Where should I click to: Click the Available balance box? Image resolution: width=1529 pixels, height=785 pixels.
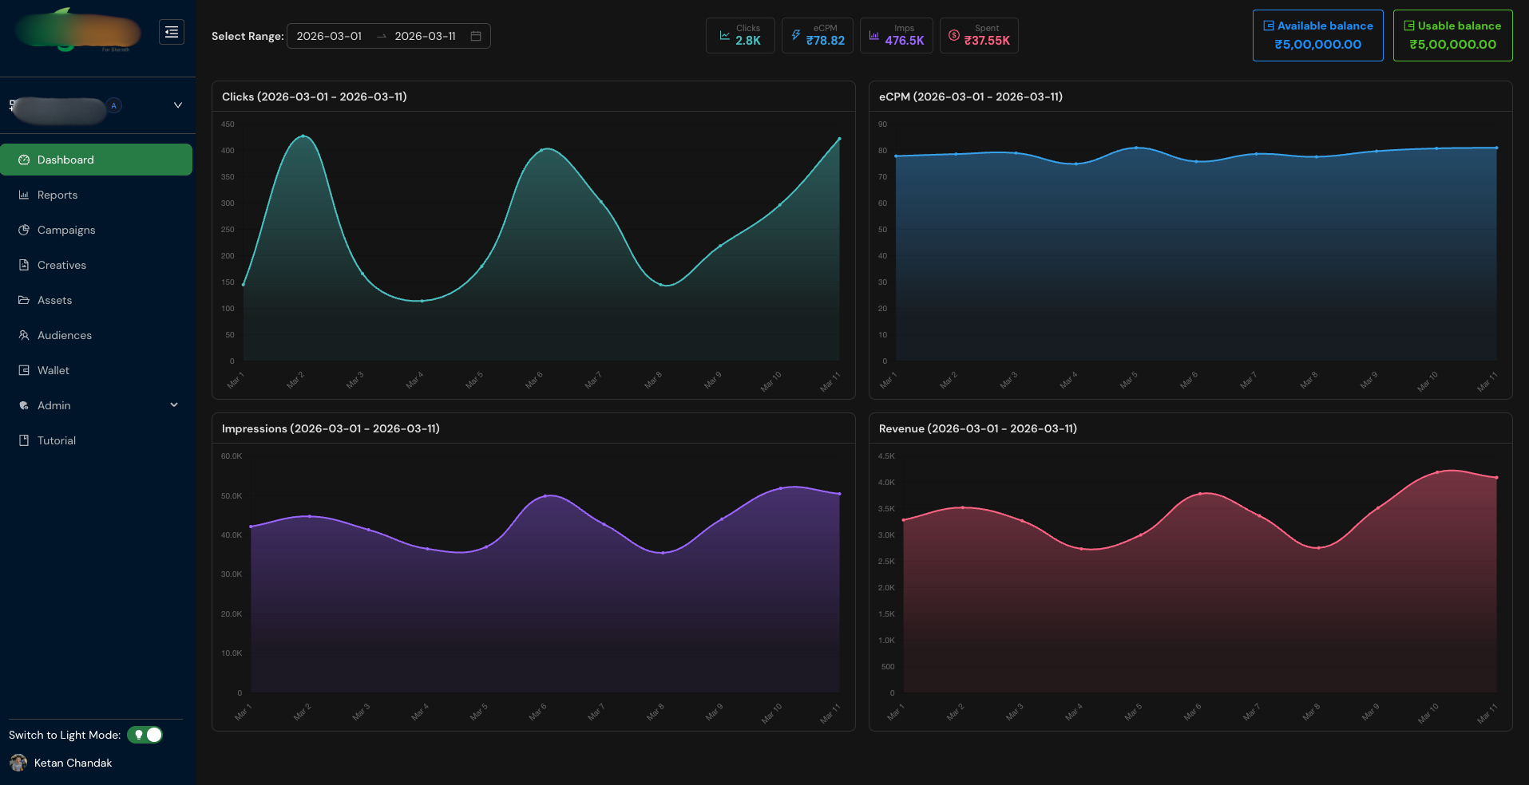[x=1317, y=35]
